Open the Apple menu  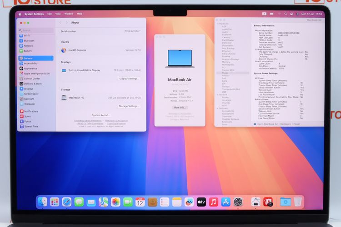tap(20, 14)
